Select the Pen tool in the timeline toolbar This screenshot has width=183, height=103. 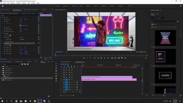56,76
